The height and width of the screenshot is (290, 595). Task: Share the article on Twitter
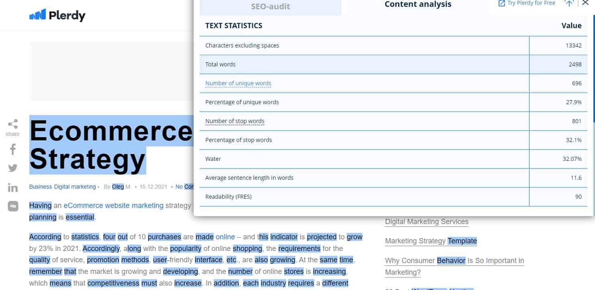13,168
